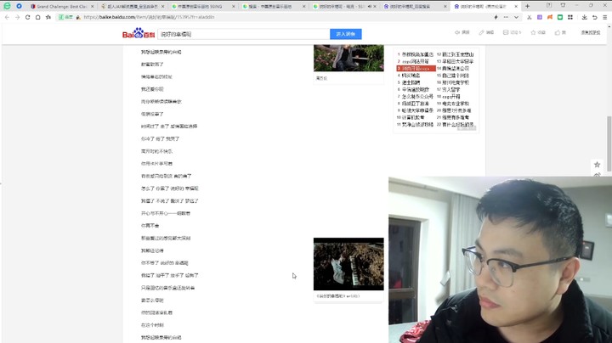Close the active Baike tab
The image size is (612, 343).
click(x=516, y=7)
